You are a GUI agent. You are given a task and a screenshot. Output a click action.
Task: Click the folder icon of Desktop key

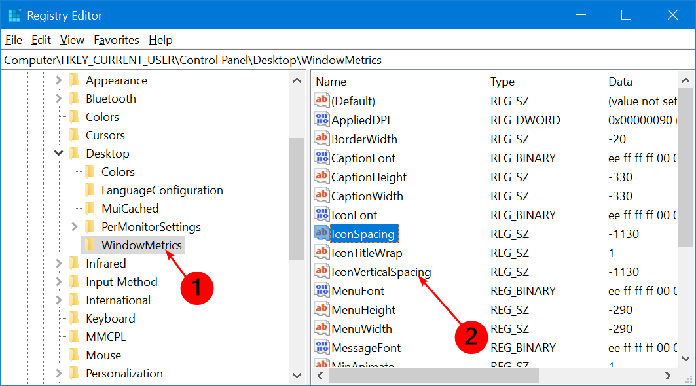[74, 154]
